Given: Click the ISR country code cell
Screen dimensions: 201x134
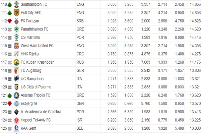Looking at the screenshot, I should (x=79, y=120).
